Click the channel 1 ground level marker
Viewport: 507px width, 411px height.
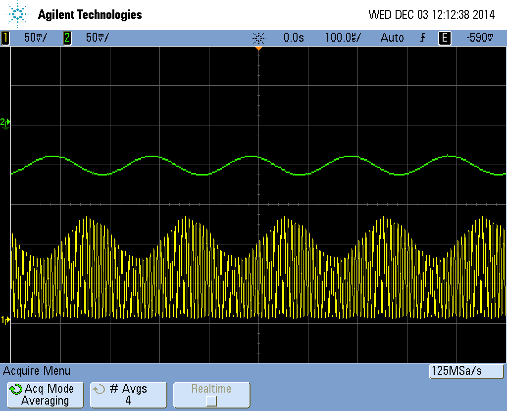point(5,321)
